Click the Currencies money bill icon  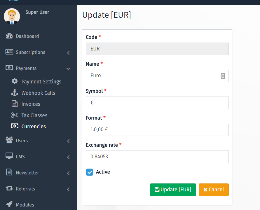tap(15, 126)
